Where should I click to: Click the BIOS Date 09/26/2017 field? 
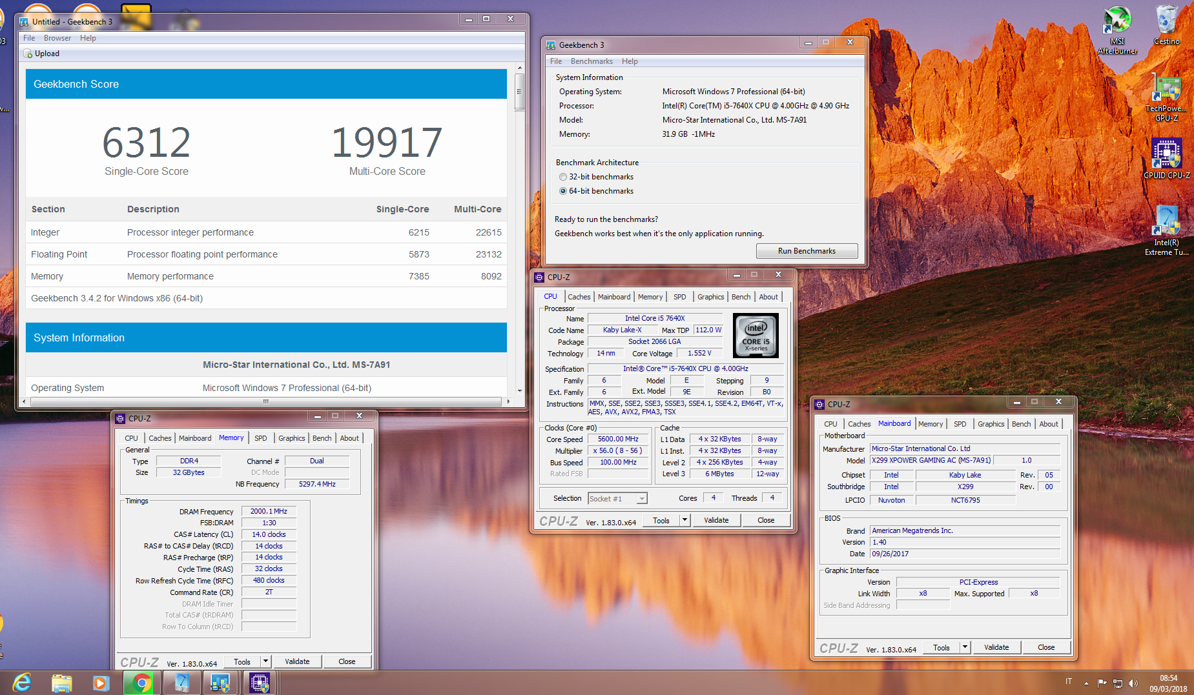tap(965, 554)
